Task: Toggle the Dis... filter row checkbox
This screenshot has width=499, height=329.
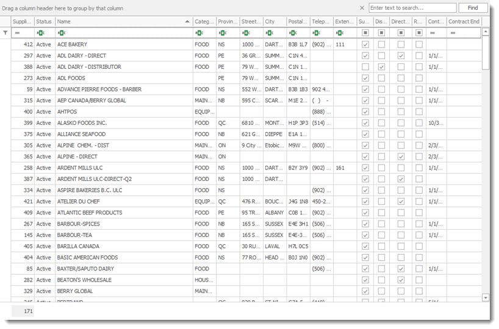Action: [x=381, y=33]
